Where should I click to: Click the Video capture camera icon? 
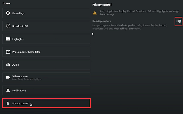point(8,77)
